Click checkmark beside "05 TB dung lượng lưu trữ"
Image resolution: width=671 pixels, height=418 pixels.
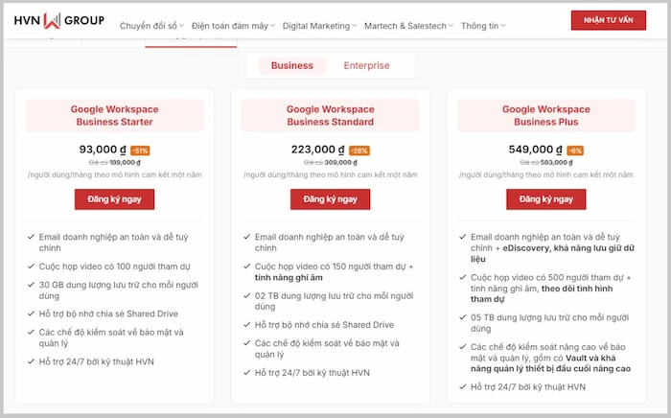(464, 317)
